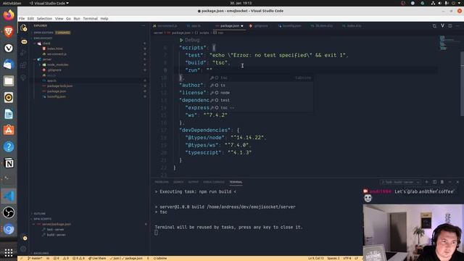464x261 pixels.
Task: Split the terminal panel
Action: pyautogui.click(x=434, y=182)
